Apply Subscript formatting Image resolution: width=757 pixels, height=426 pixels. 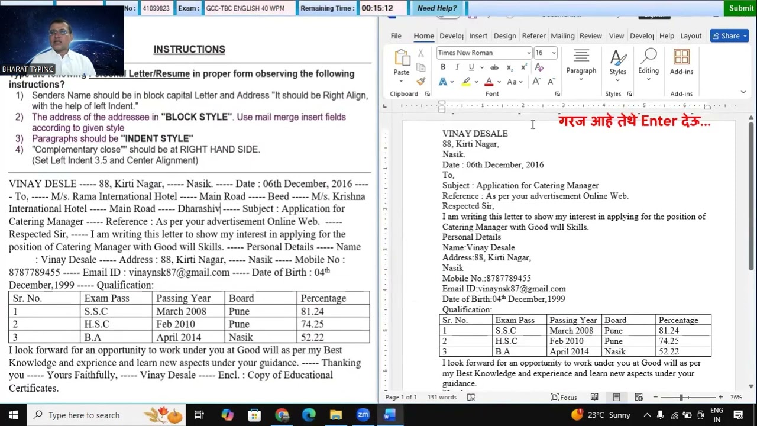[x=509, y=67]
